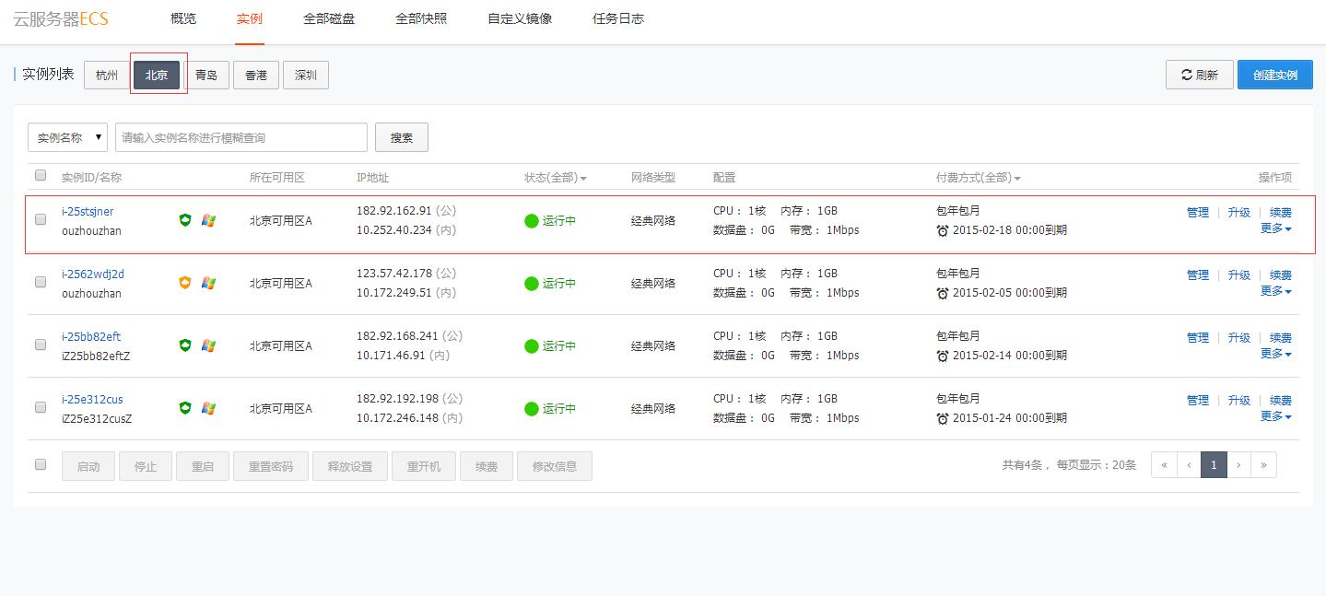Switch to the 全部磁盘 tab

pyautogui.click(x=329, y=18)
